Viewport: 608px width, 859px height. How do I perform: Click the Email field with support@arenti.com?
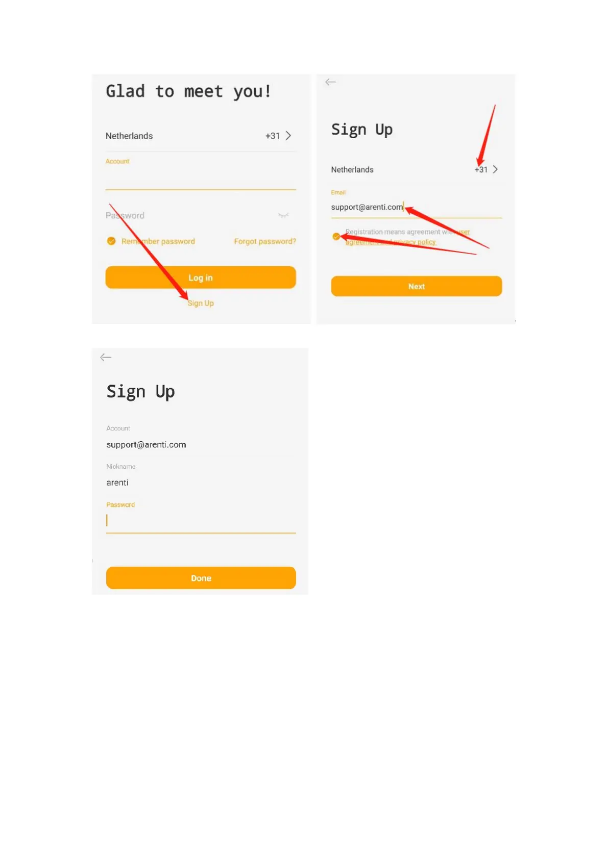[416, 207]
